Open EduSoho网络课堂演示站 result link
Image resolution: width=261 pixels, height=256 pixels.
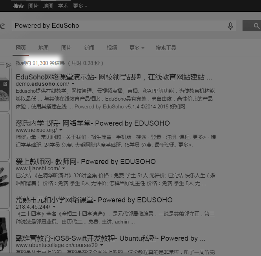point(114,77)
